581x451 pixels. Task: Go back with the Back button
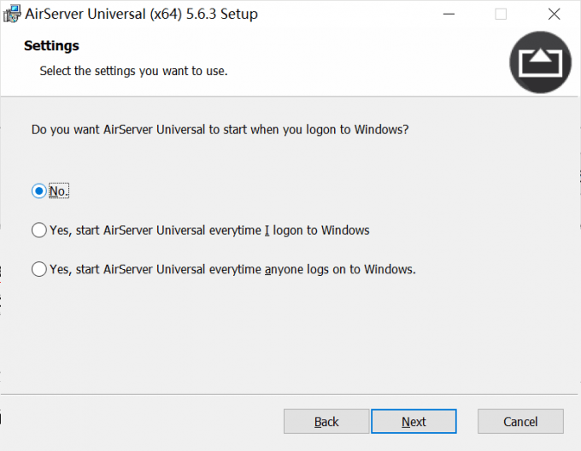[x=326, y=421]
